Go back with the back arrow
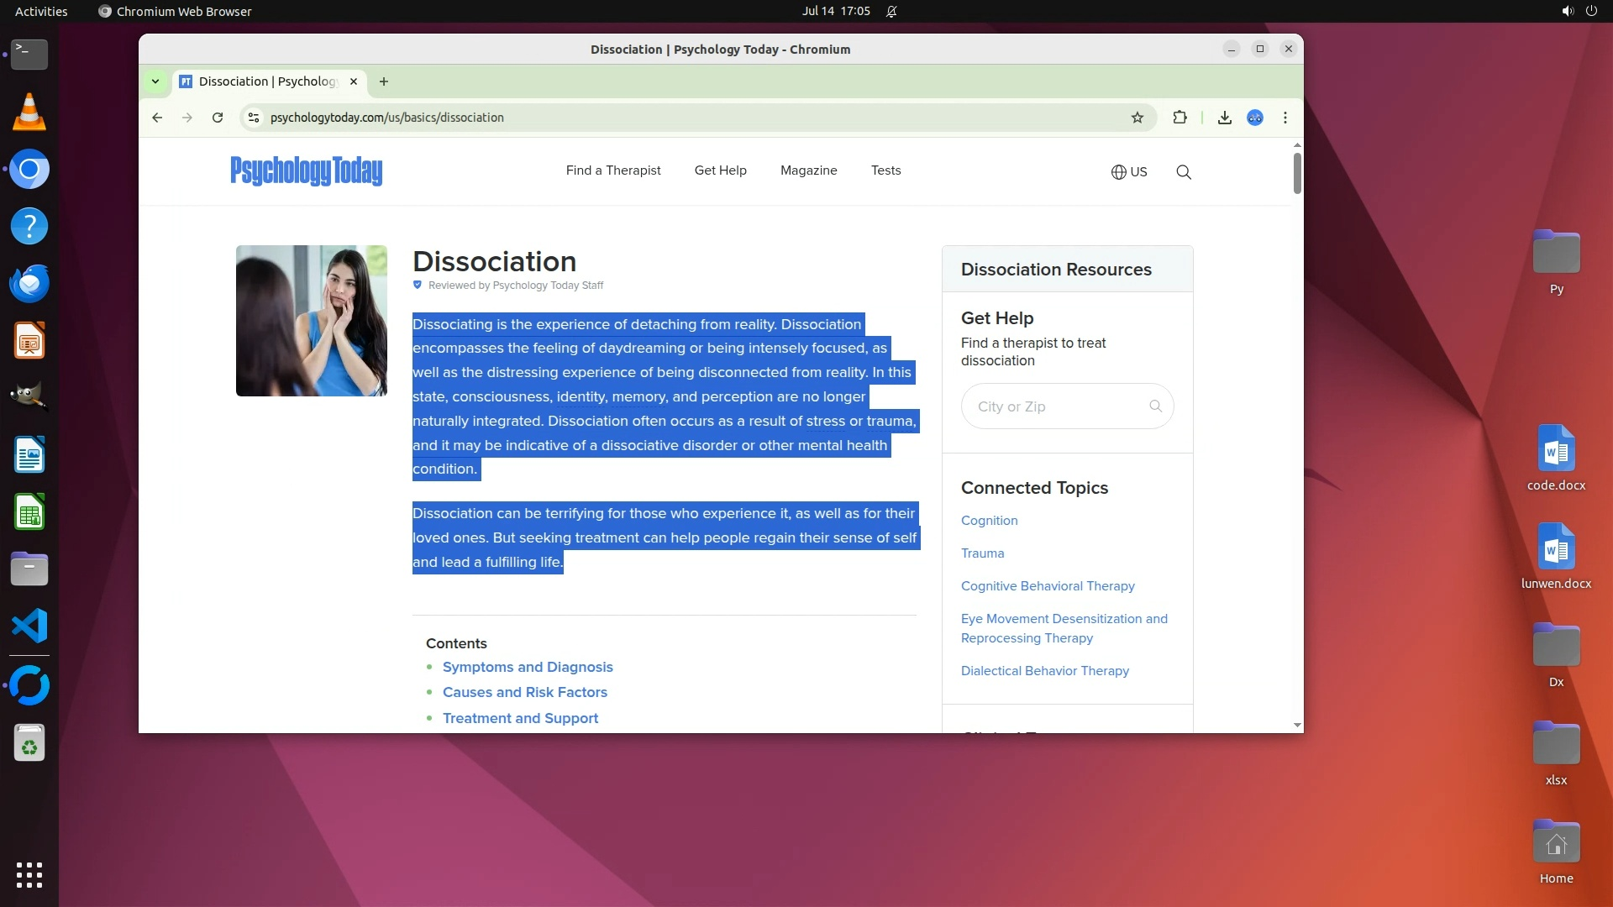The image size is (1613, 907). (x=157, y=118)
